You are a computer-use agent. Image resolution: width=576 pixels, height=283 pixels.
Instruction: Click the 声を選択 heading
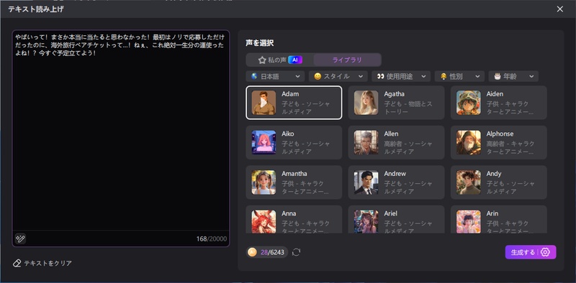point(259,43)
